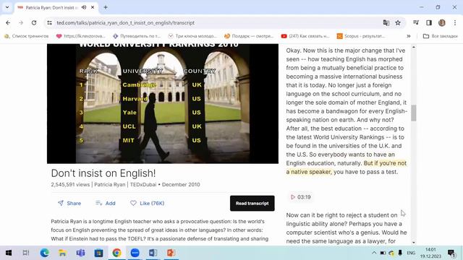
Task: Go back to the previous page
Action: click(8, 22)
